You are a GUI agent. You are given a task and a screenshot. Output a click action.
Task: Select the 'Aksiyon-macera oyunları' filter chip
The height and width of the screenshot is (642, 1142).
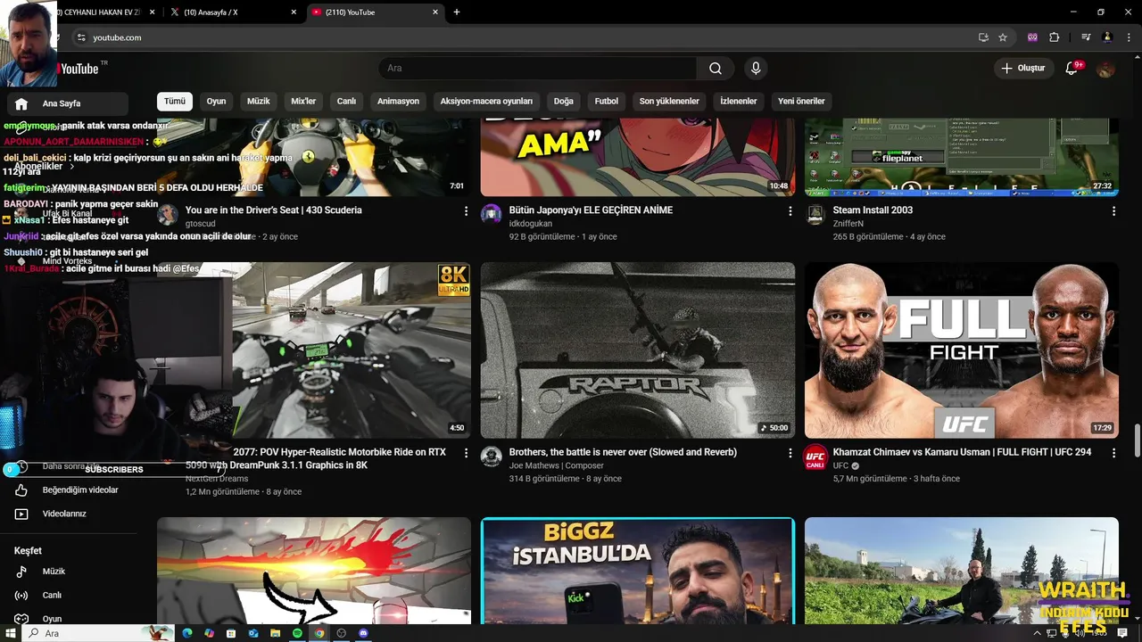click(x=486, y=101)
